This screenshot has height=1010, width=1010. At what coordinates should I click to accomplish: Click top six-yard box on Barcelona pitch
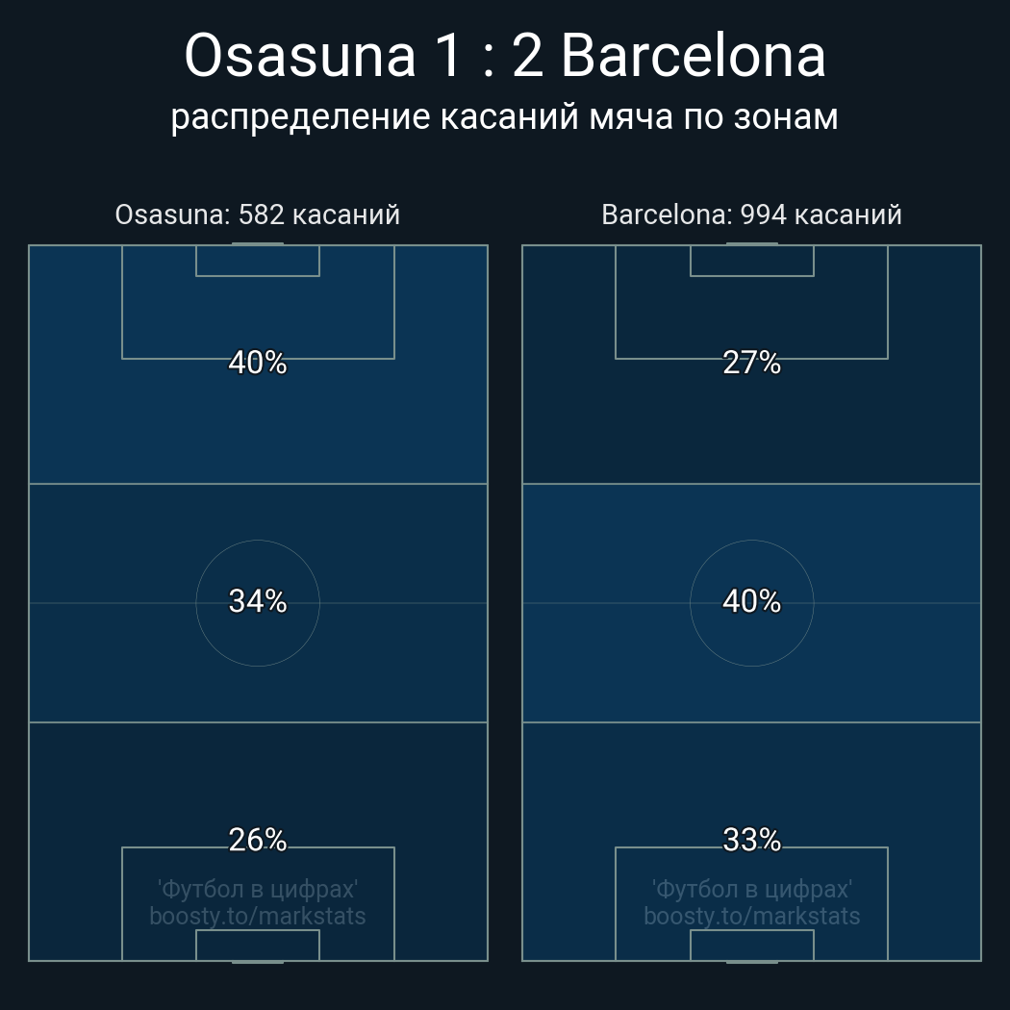point(751,261)
